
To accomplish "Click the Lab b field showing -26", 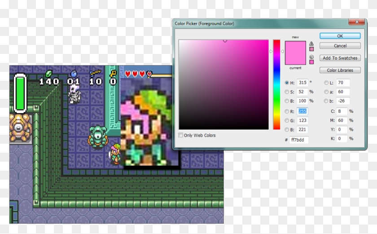I will pyautogui.click(x=343, y=101).
